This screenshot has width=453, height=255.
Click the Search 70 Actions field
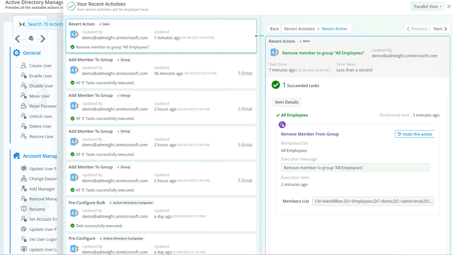pyautogui.click(x=46, y=24)
